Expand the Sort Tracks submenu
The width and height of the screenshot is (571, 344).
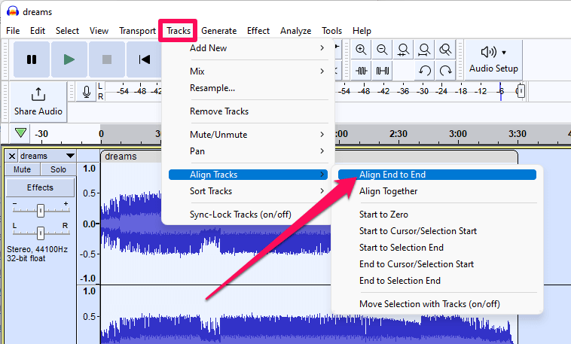pos(248,191)
